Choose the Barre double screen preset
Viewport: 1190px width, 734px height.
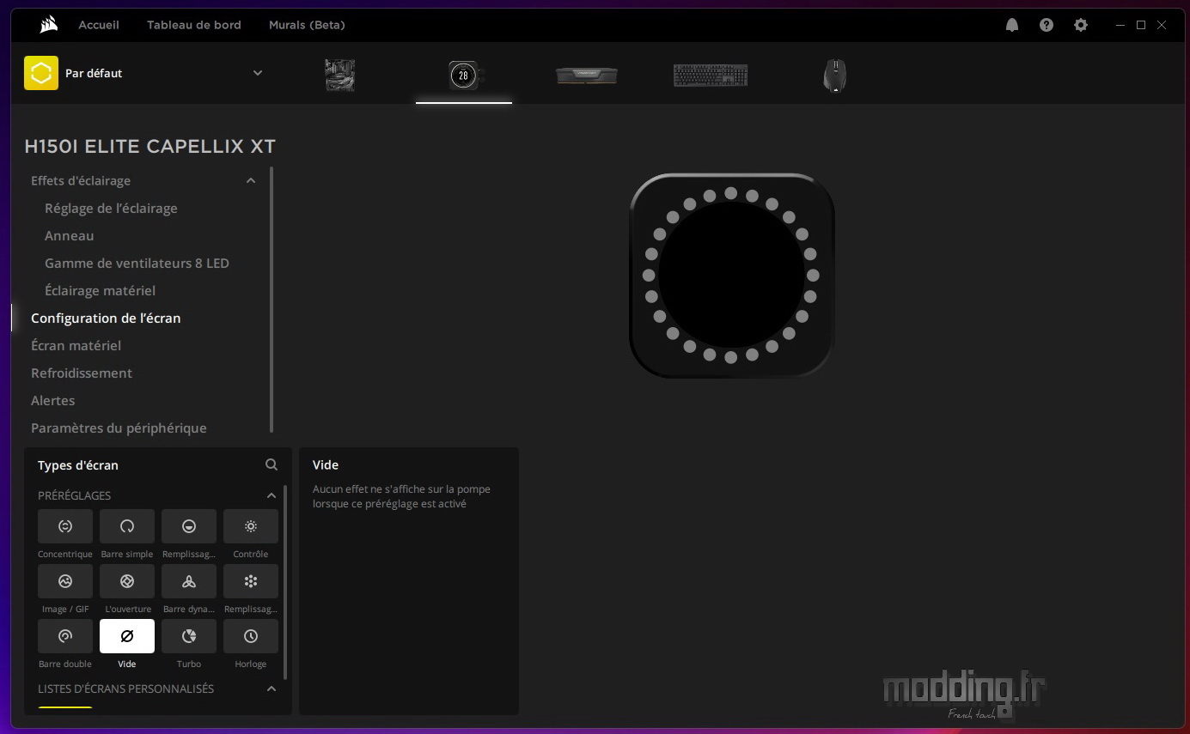65,636
